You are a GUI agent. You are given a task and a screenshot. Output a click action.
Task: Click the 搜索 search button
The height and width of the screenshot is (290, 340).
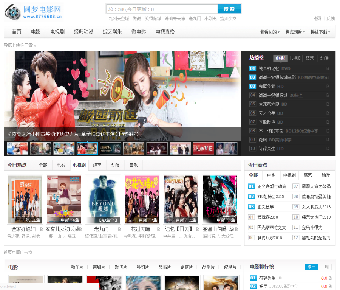pyautogui.click(x=229, y=9)
